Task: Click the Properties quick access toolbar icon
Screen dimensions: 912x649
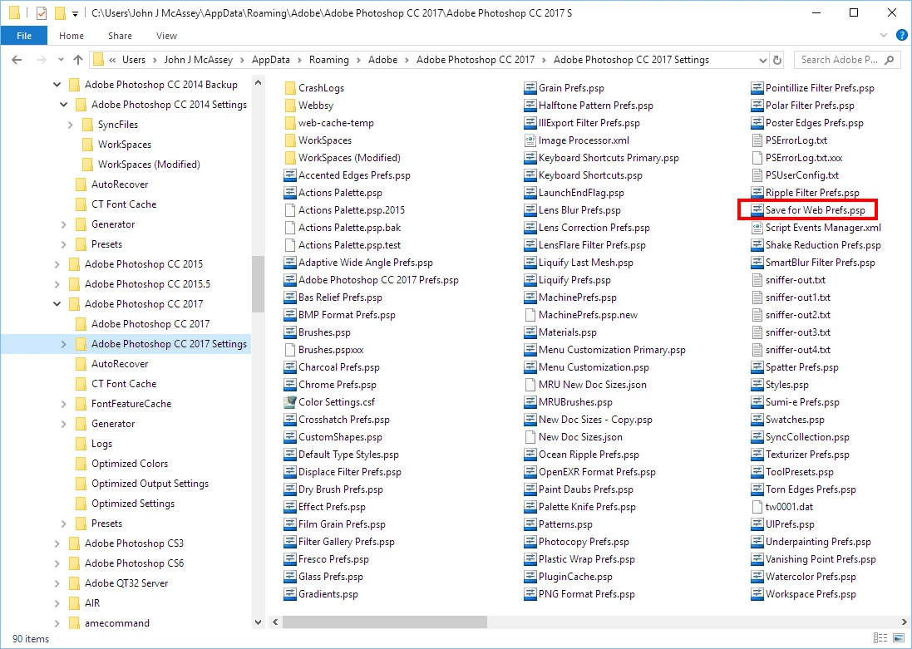Action: [42, 12]
